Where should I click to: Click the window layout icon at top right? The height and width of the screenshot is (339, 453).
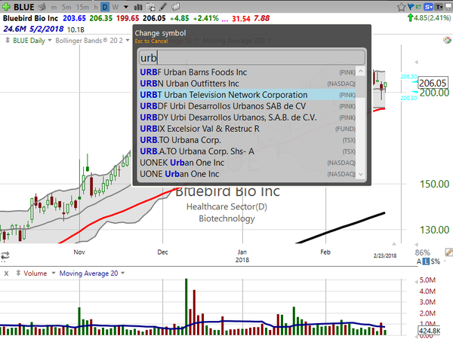449,7
